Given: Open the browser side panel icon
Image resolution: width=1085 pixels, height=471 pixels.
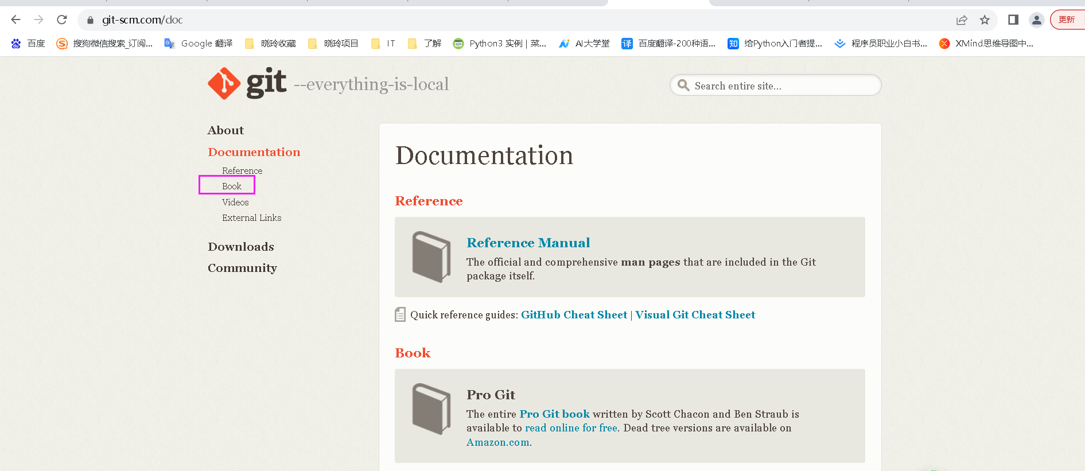Looking at the screenshot, I should [x=1013, y=20].
